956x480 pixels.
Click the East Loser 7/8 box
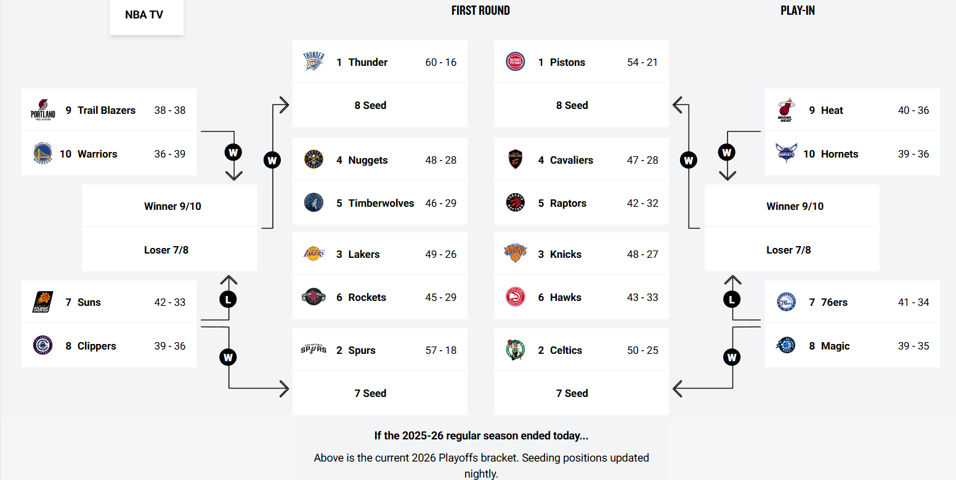[x=788, y=250]
